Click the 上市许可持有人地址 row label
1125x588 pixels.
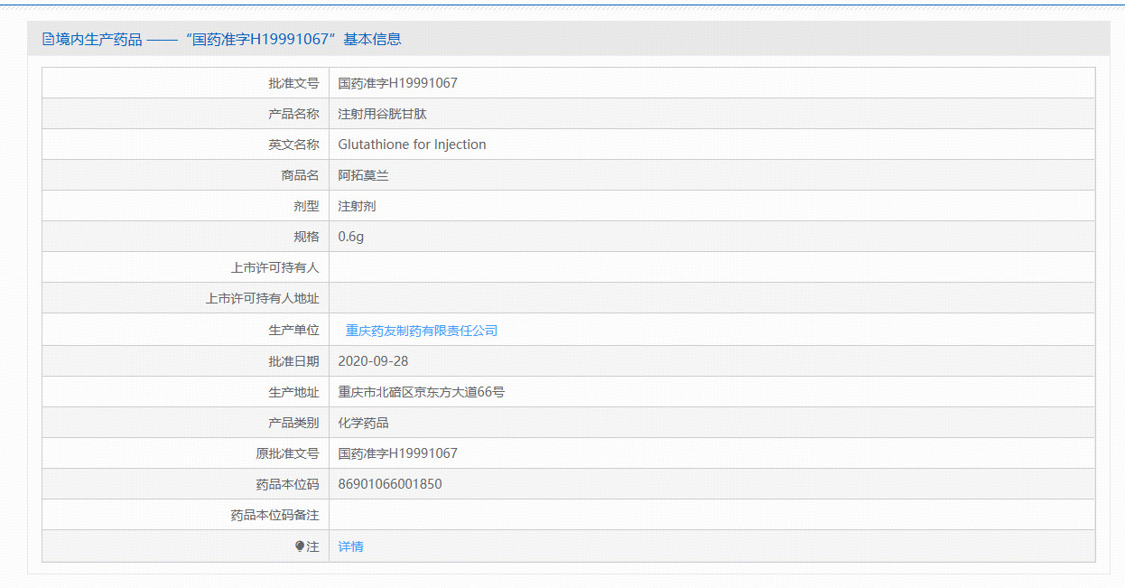point(262,298)
